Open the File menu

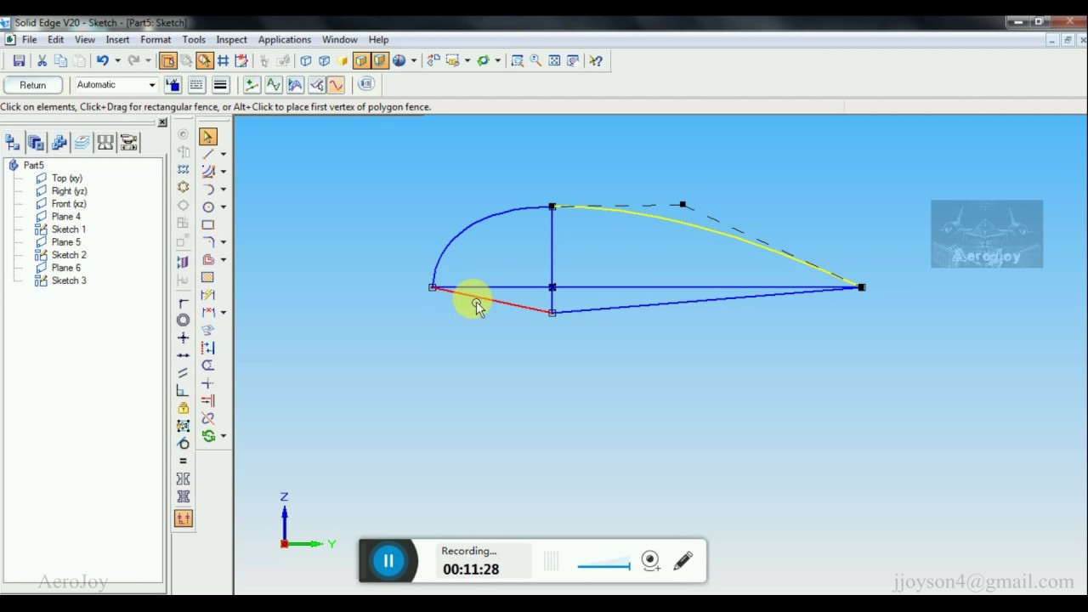pyautogui.click(x=29, y=40)
